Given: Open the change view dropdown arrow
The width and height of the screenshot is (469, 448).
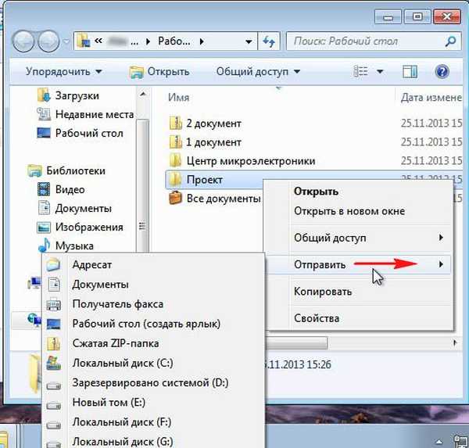Looking at the screenshot, I should [x=380, y=72].
